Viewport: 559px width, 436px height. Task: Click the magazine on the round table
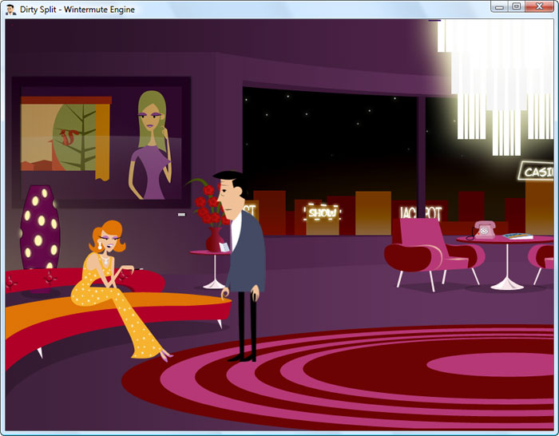pyautogui.click(x=517, y=236)
